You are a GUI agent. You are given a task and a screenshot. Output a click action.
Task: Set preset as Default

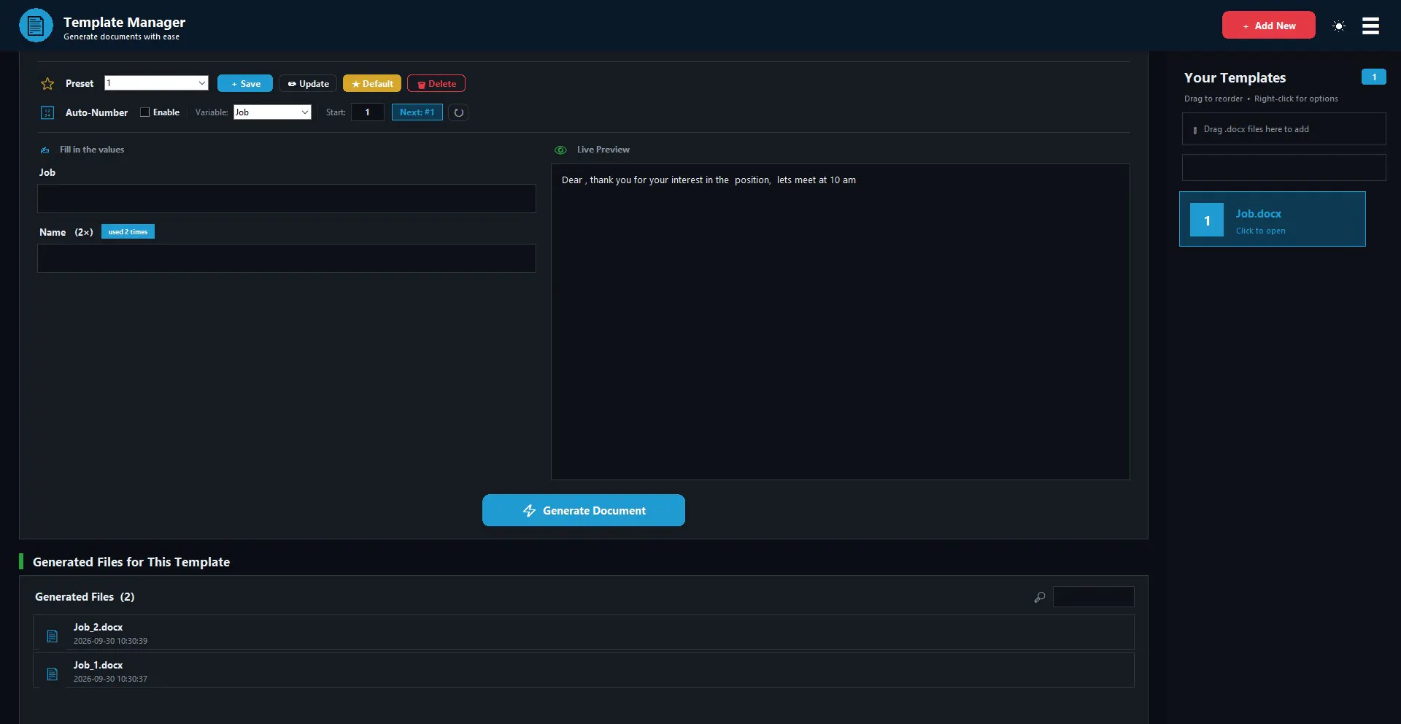(x=372, y=83)
